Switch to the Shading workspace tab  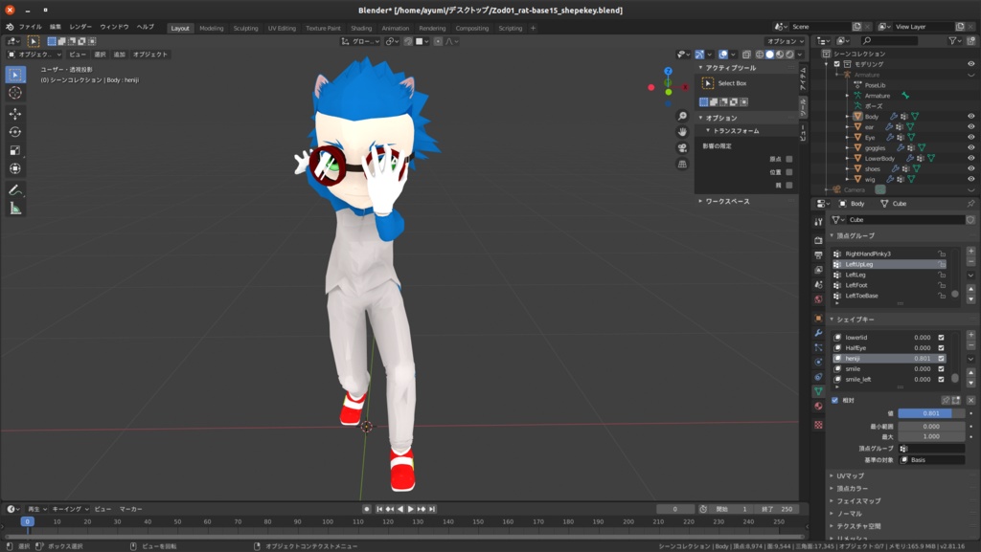359,28
